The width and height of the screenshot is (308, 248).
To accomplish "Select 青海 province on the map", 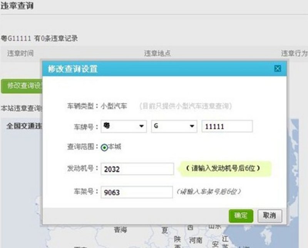I will click(120, 230).
